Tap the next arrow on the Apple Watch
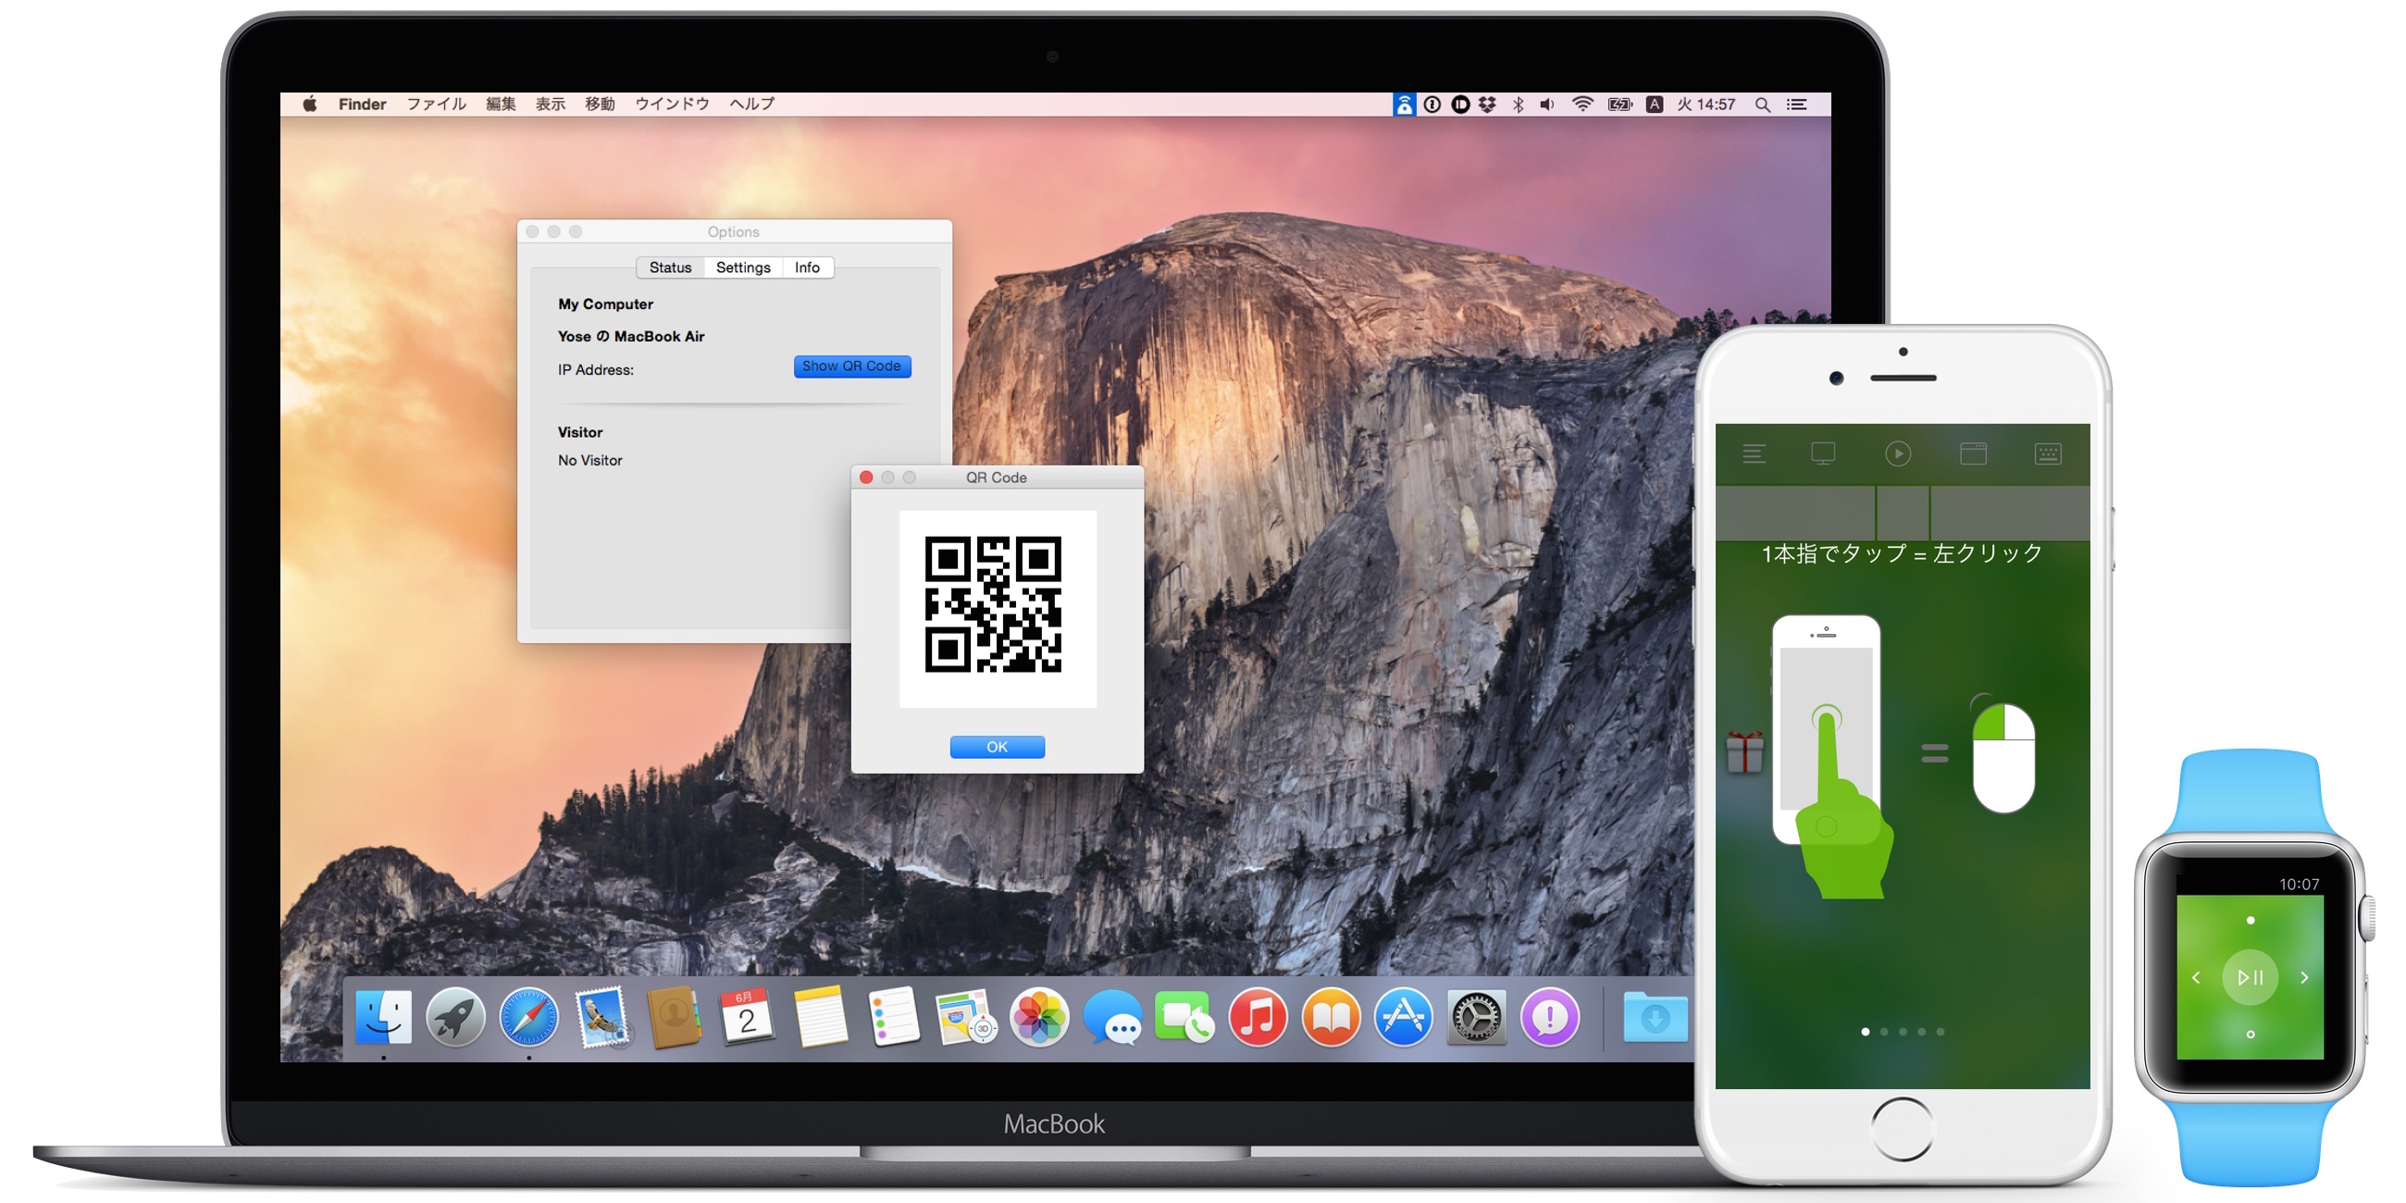This screenshot has height=1203, width=2406. [2304, 978]
